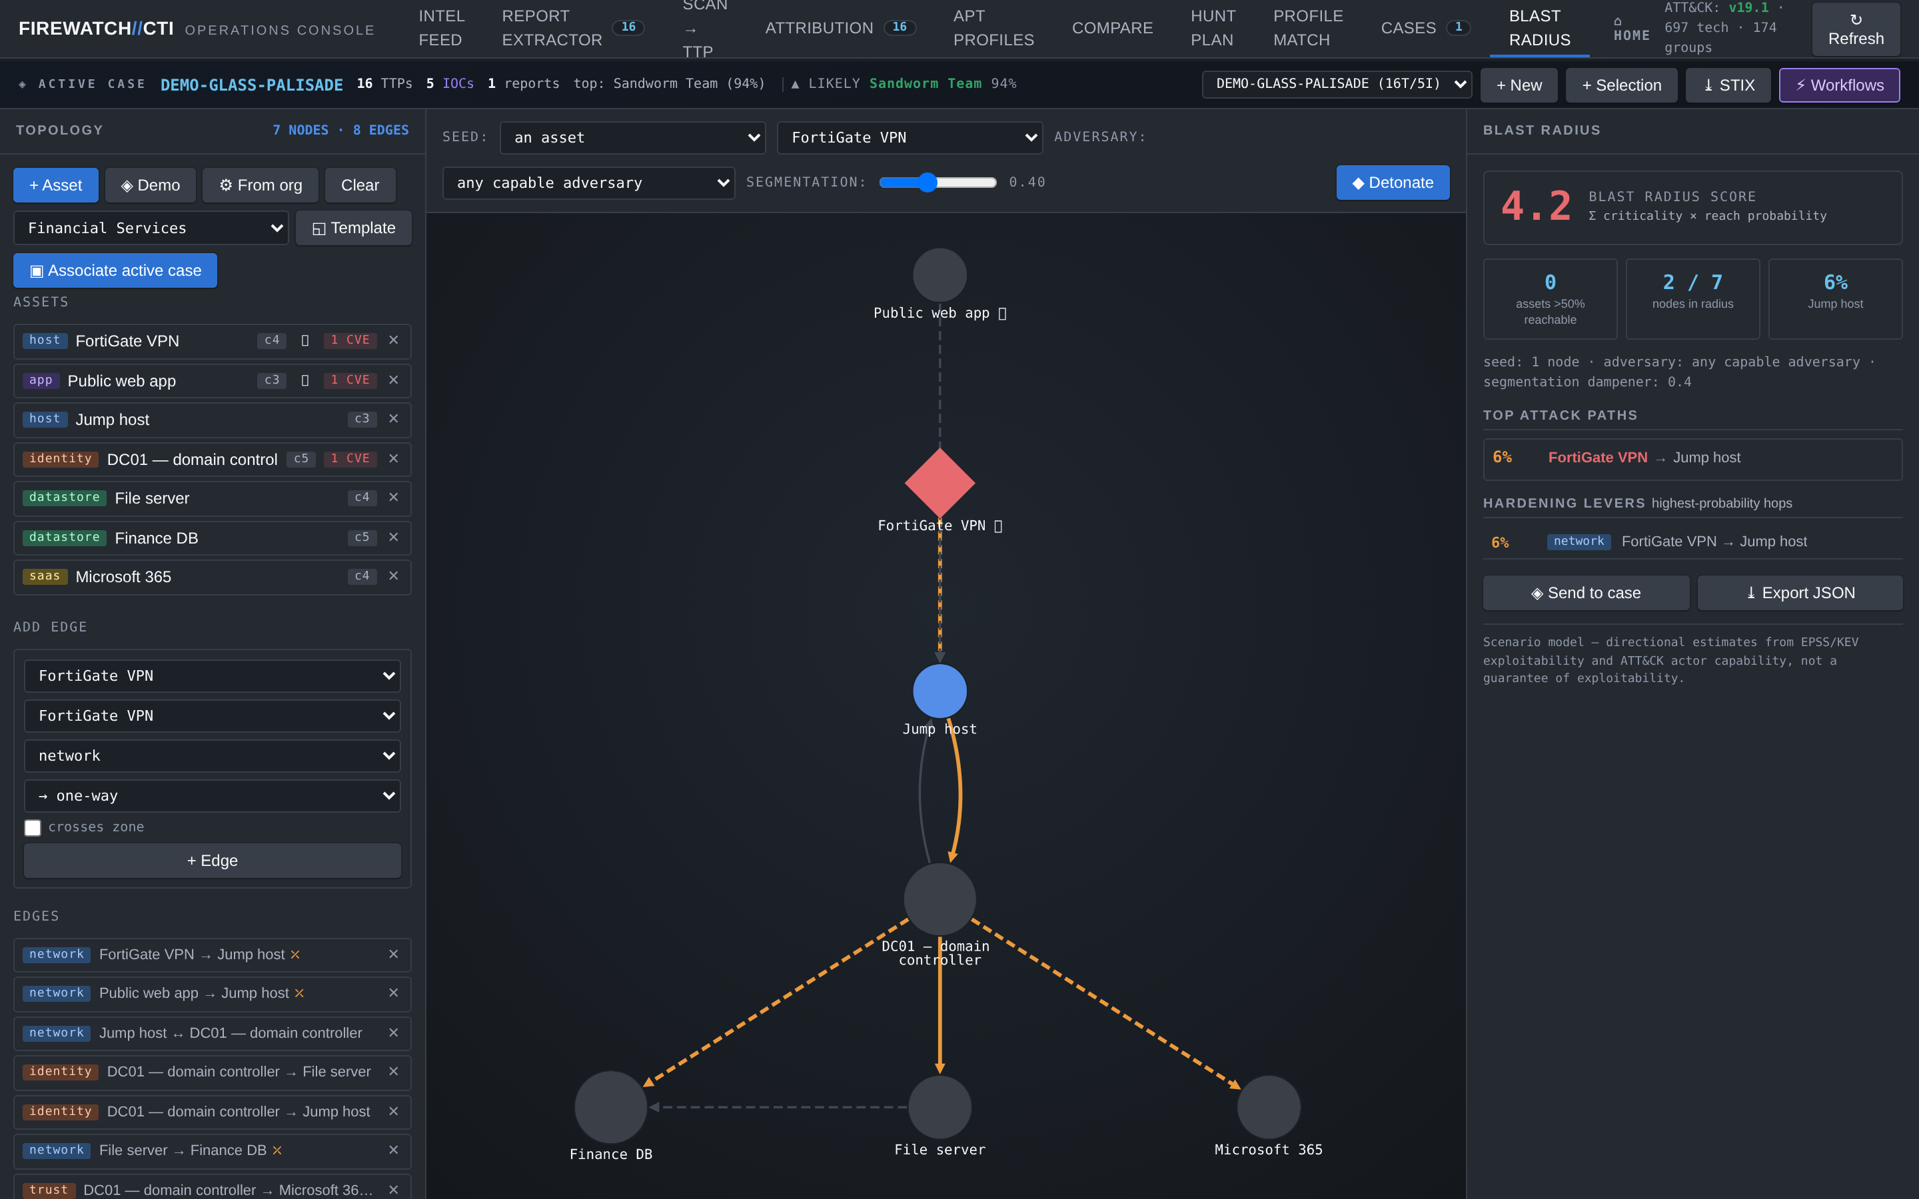Open the seed type dropdown 'an asset'
Viewport: 1919px width, 1199px height.
point(633,138)
